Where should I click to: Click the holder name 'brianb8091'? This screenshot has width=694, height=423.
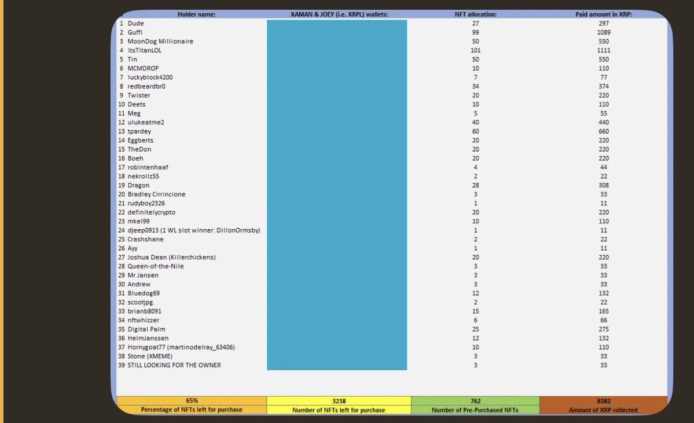coord(144,311)
